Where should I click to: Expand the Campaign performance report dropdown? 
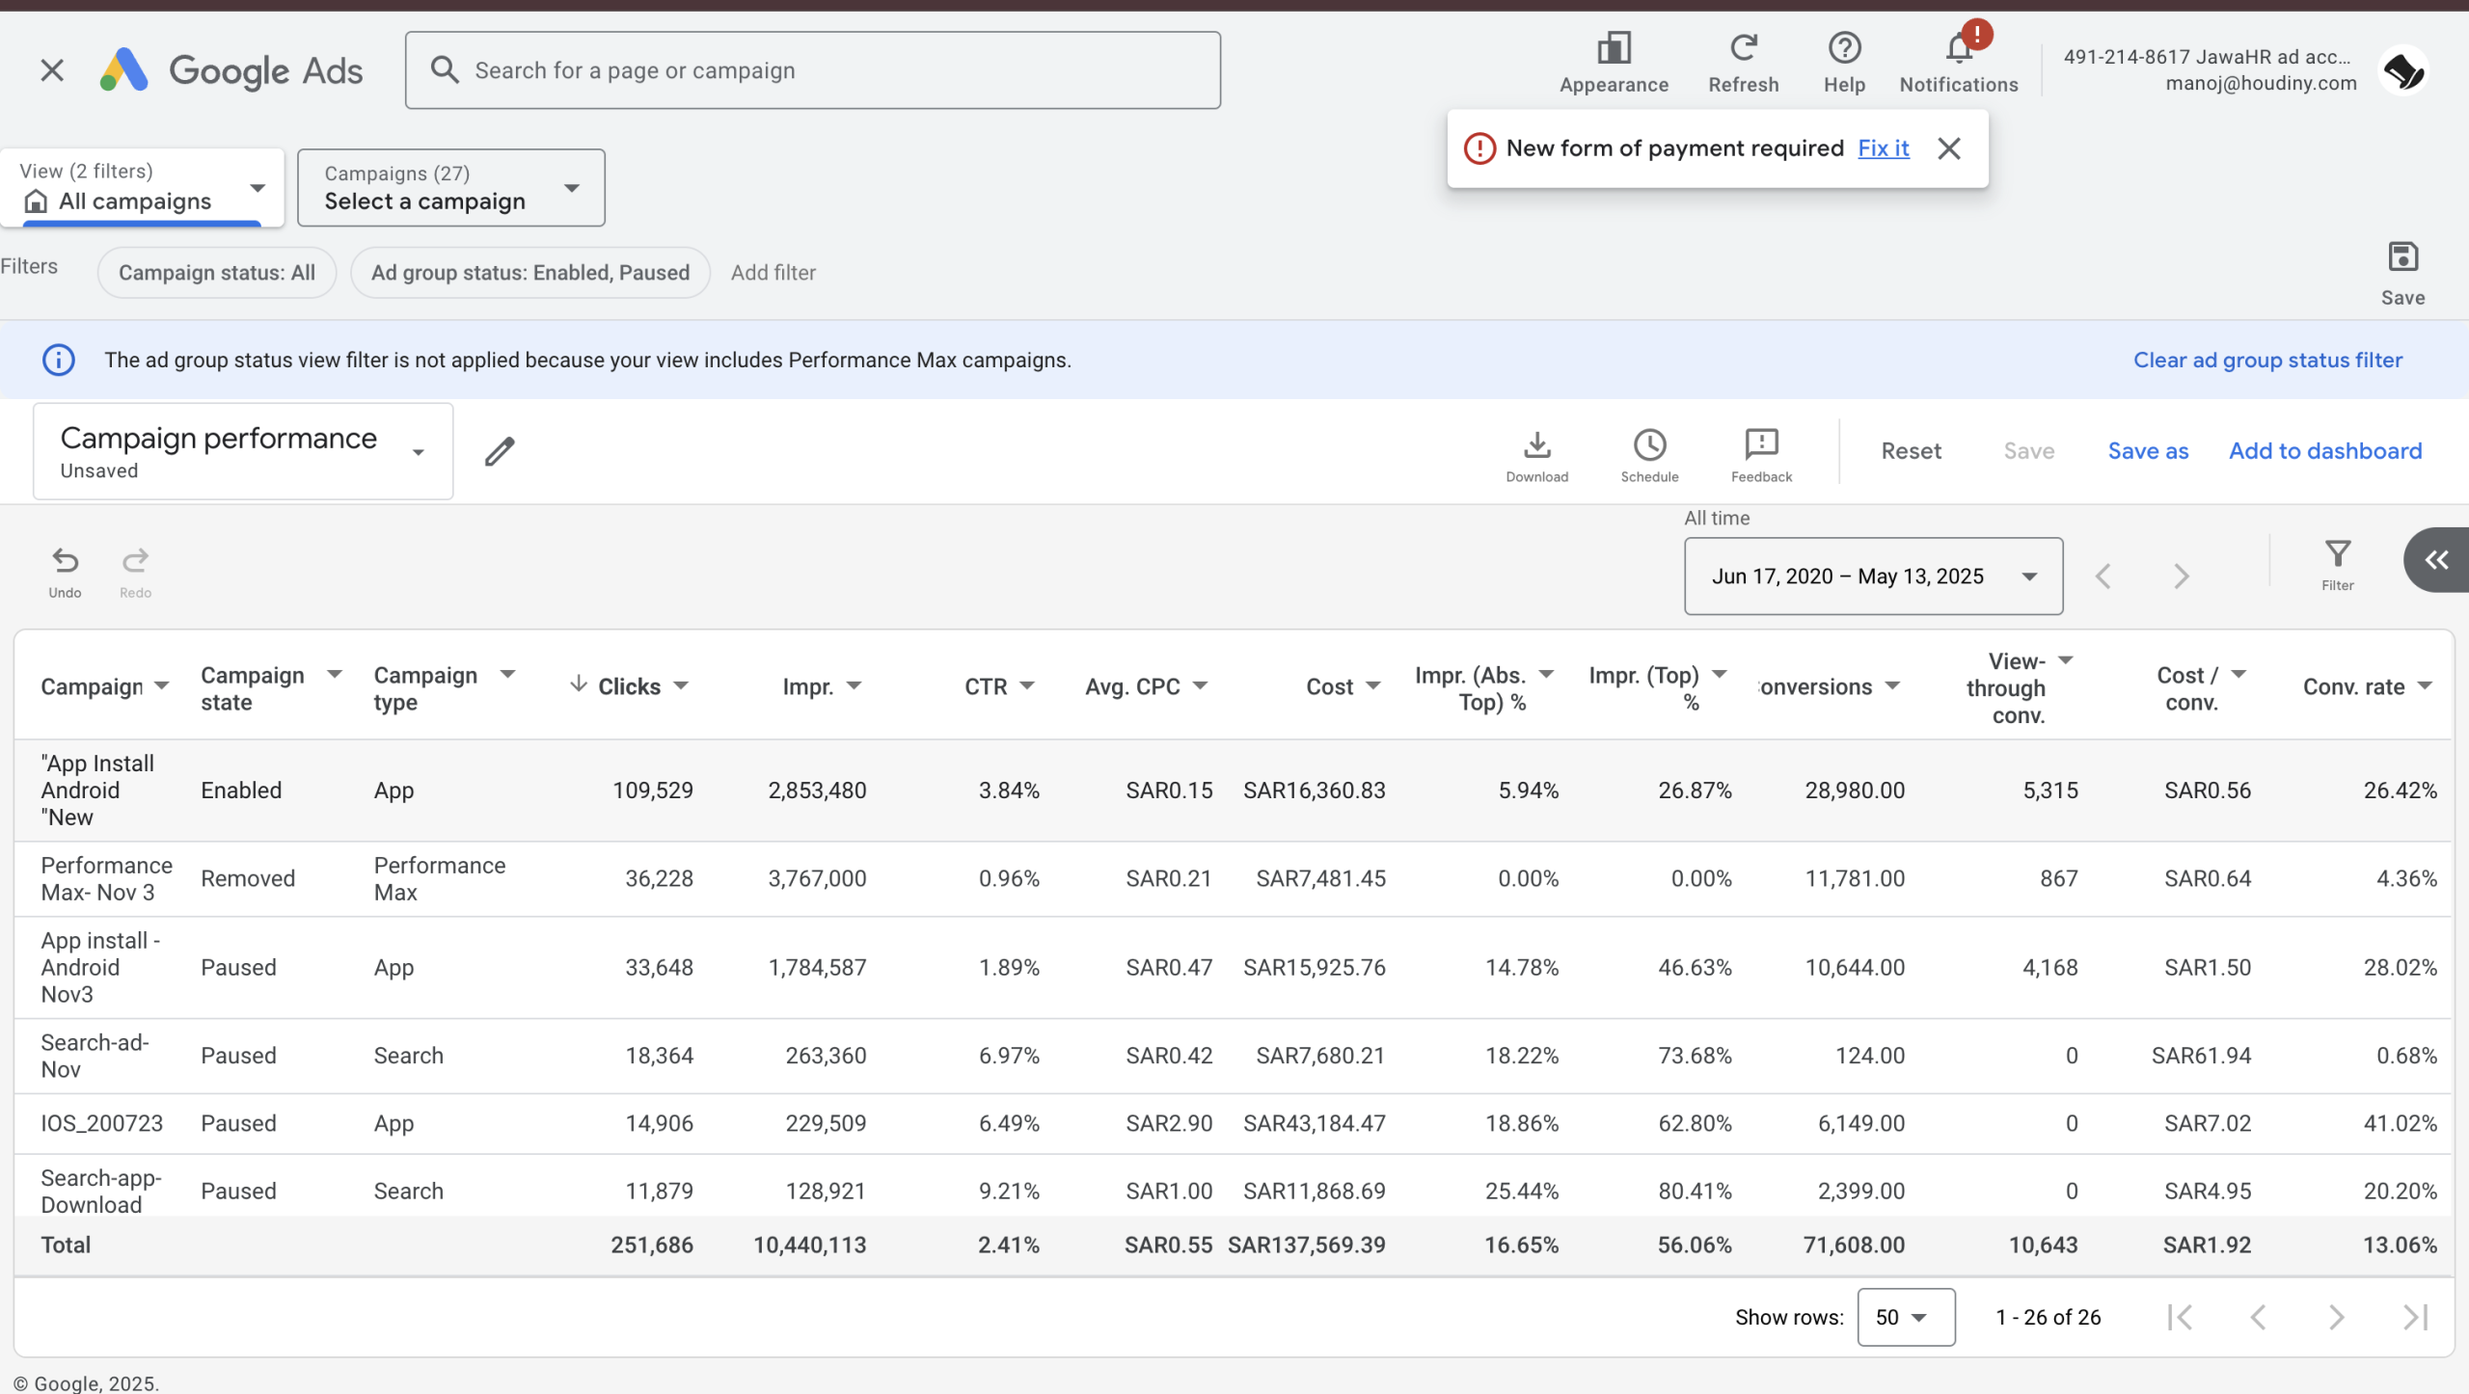(x=418, y=452)
